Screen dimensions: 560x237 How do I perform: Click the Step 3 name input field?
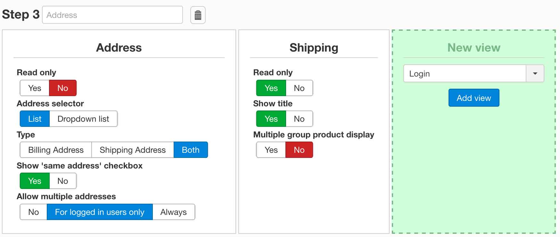[x=112, y=15]
